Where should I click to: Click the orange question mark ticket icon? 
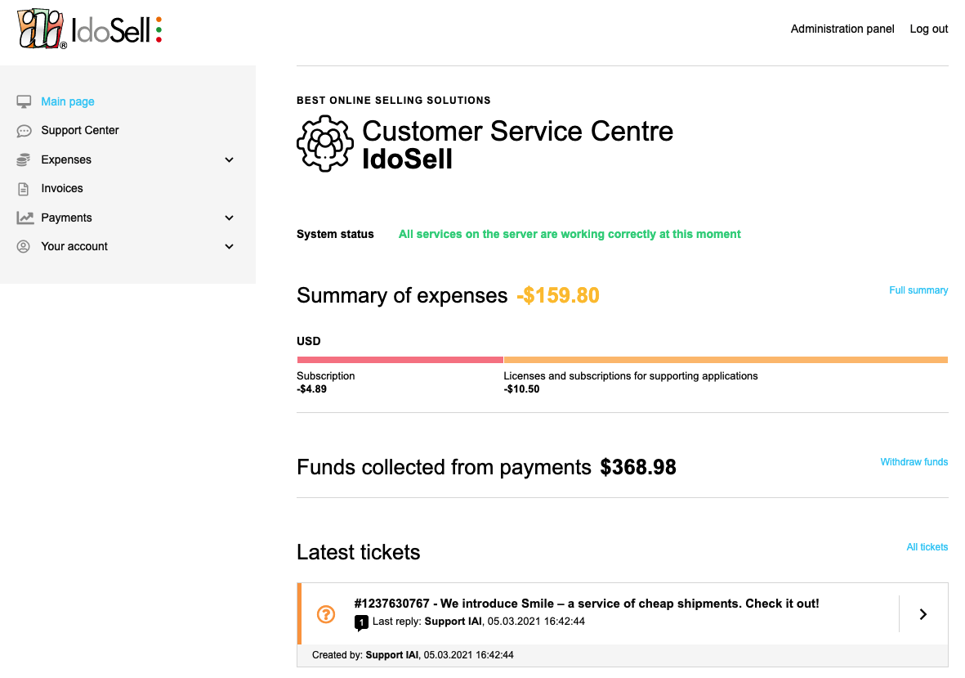[x=326, y=614]
